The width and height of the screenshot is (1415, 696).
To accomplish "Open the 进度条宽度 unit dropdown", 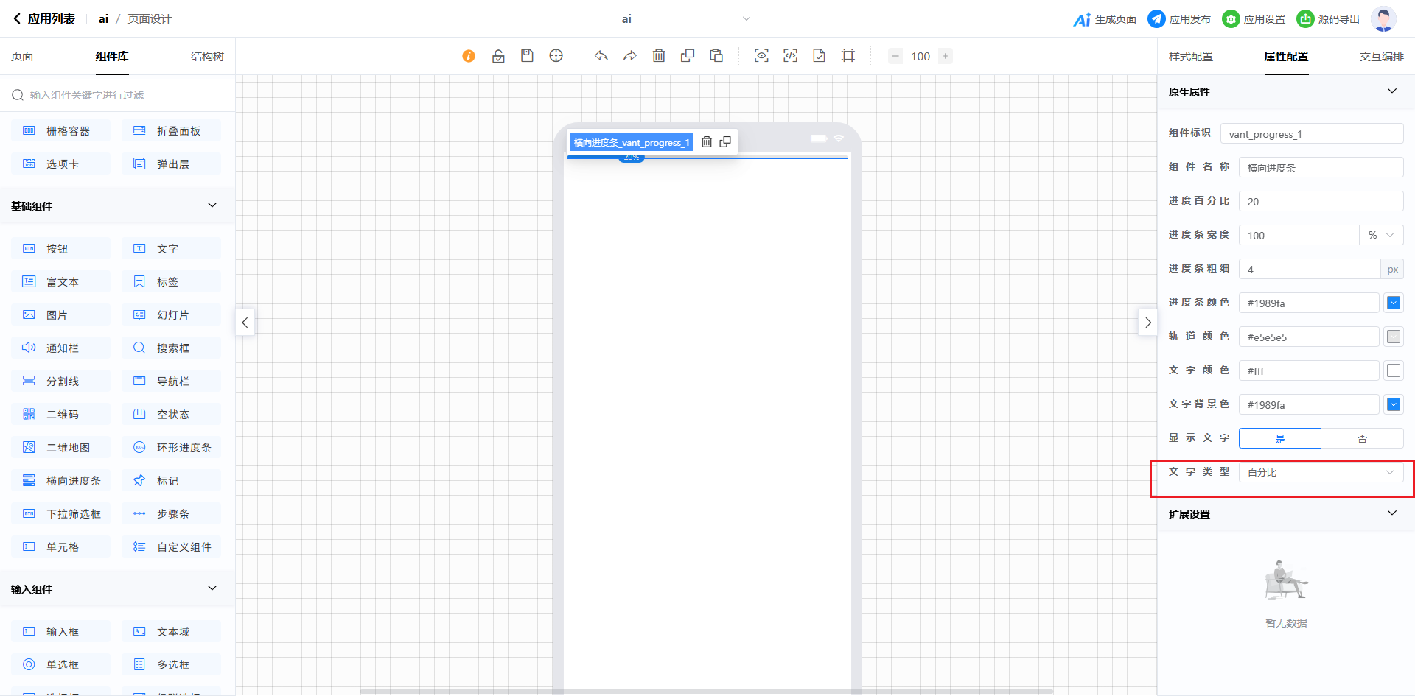I will 1381,236.
